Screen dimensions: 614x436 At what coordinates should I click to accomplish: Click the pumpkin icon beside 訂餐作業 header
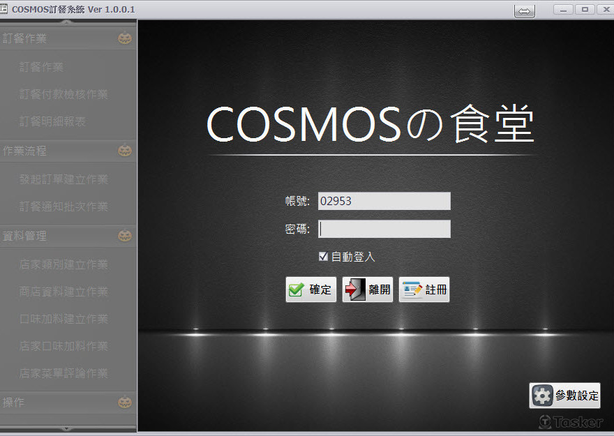point(125,38)
